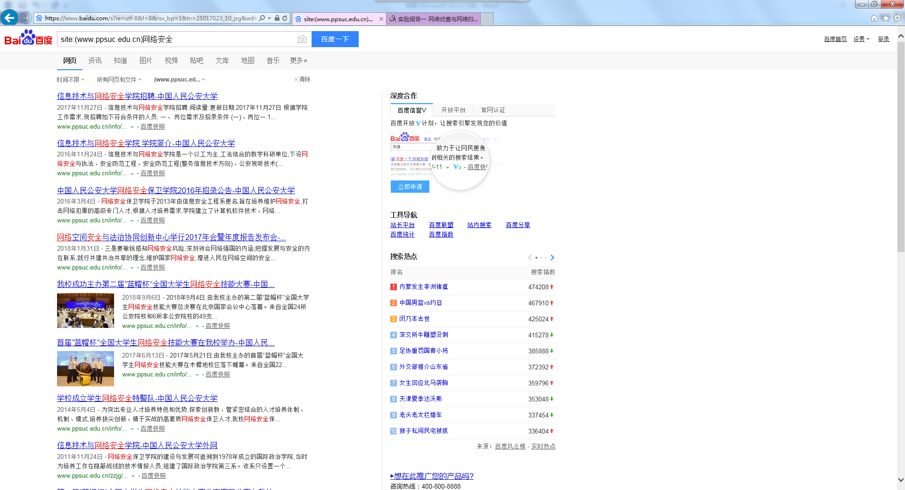The width and height of the screenshot is (905, 490).
Task: Open the 百度分享 tool link
Action: 518,225
